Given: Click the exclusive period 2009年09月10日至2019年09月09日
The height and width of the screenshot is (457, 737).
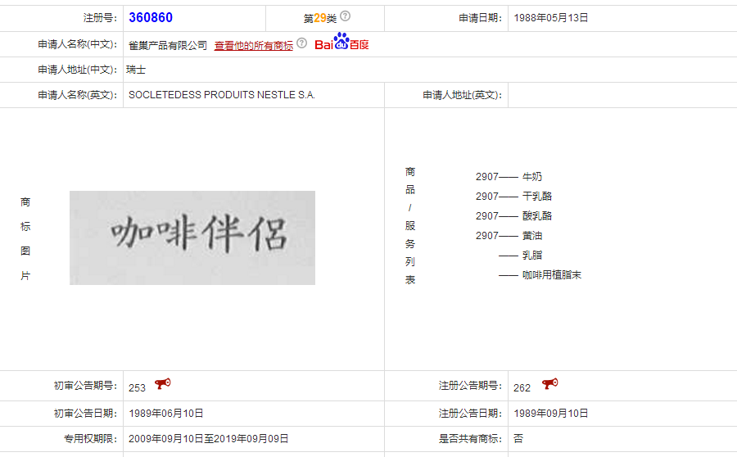Looking at the screenshot, I should coord(208,439).
